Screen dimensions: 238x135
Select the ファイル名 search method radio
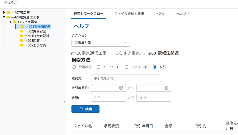(x=126, y=67)
